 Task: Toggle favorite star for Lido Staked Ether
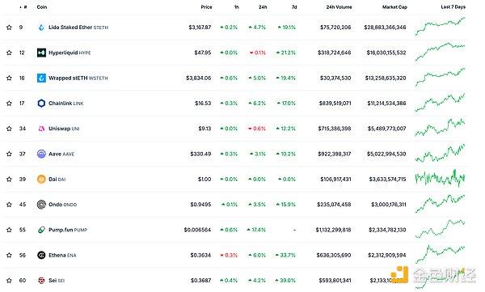pos(9,28)
